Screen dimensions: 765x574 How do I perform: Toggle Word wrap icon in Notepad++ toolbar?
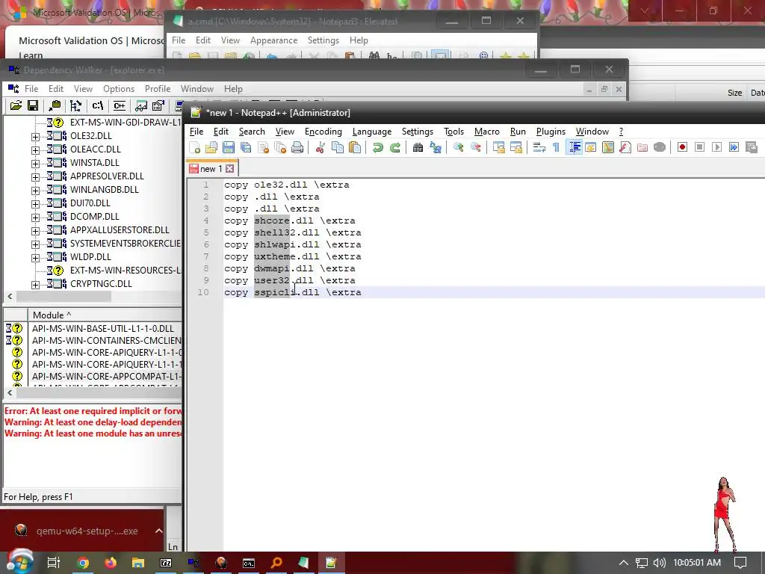click(x=539, y=147)
